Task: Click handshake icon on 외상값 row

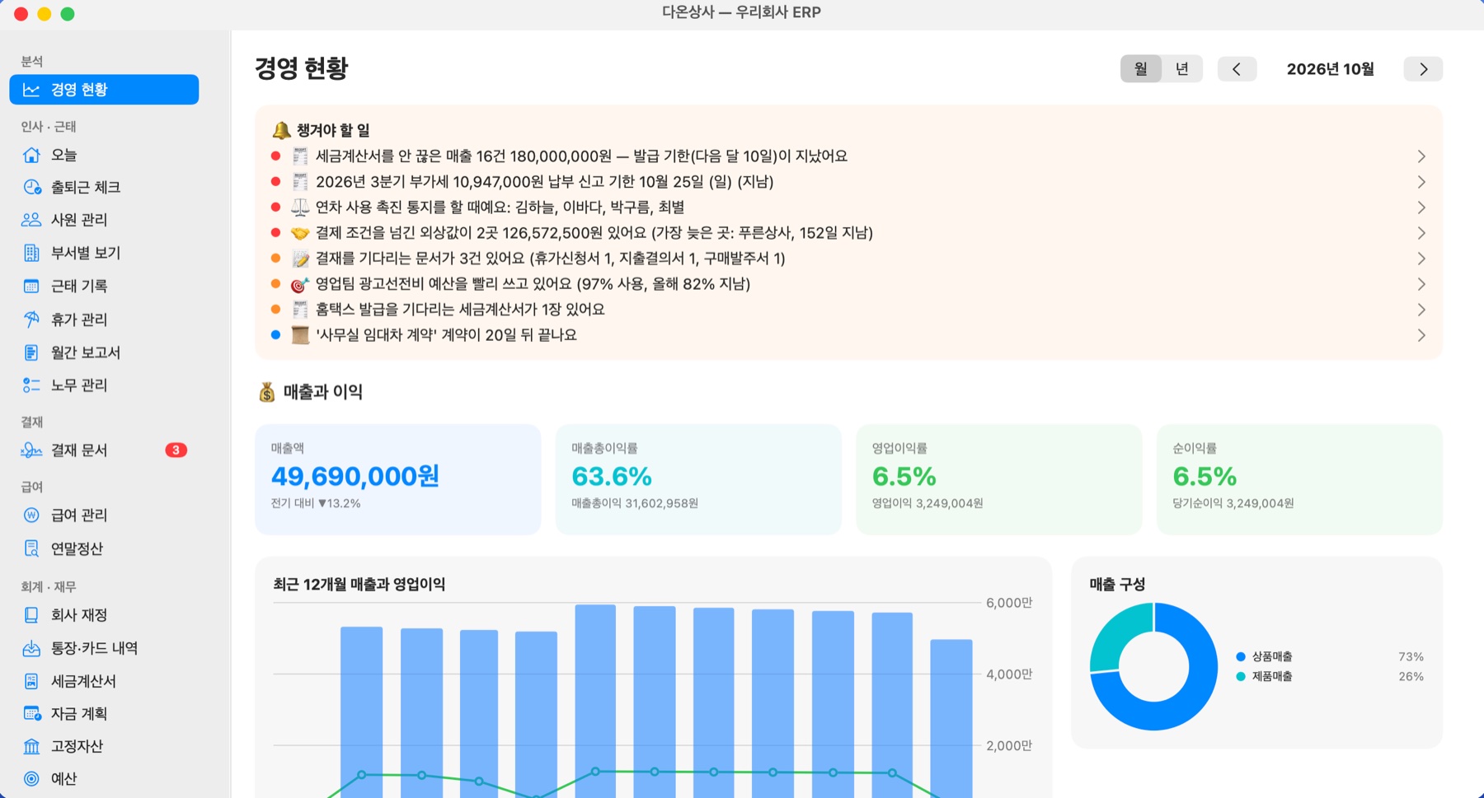Action: pos(300,233)
